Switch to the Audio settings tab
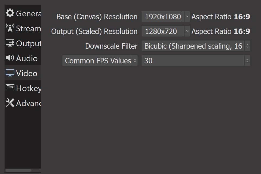 27,58
